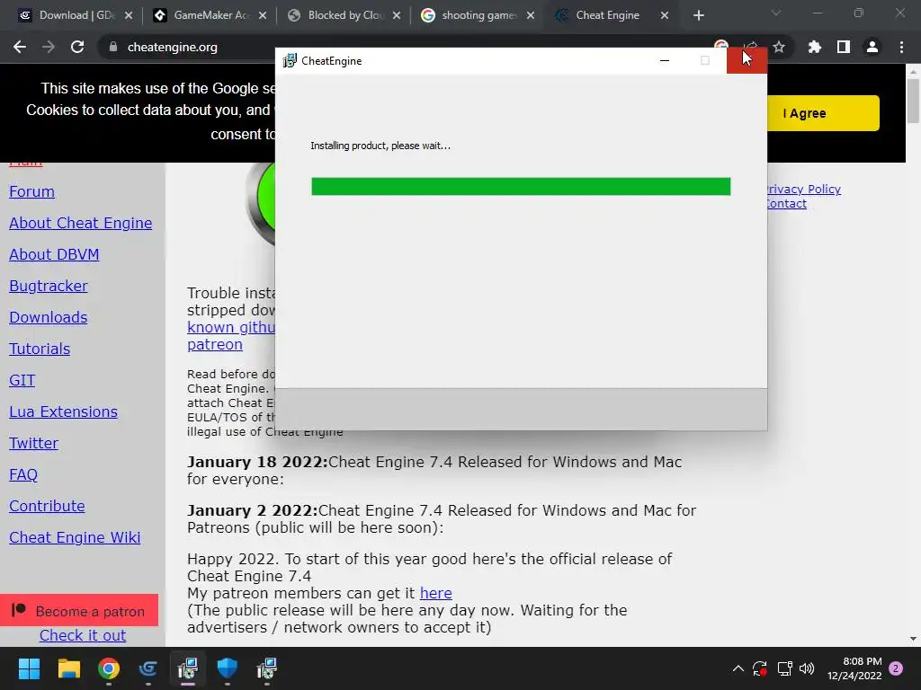Minimize the CheatEngine installer window

coord(665,60)
